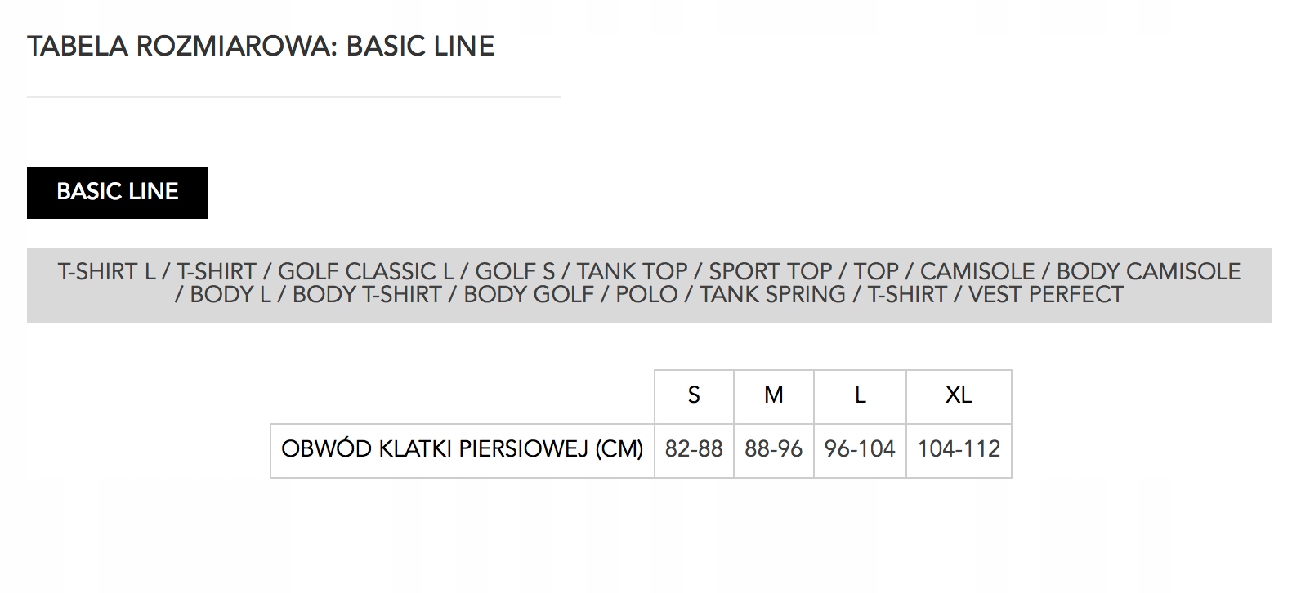Viewport: 1301px width, 593px height.
Task: Click the 96-104 chest measurement cell
Action: pyautogui.click(x=860, y=450)
